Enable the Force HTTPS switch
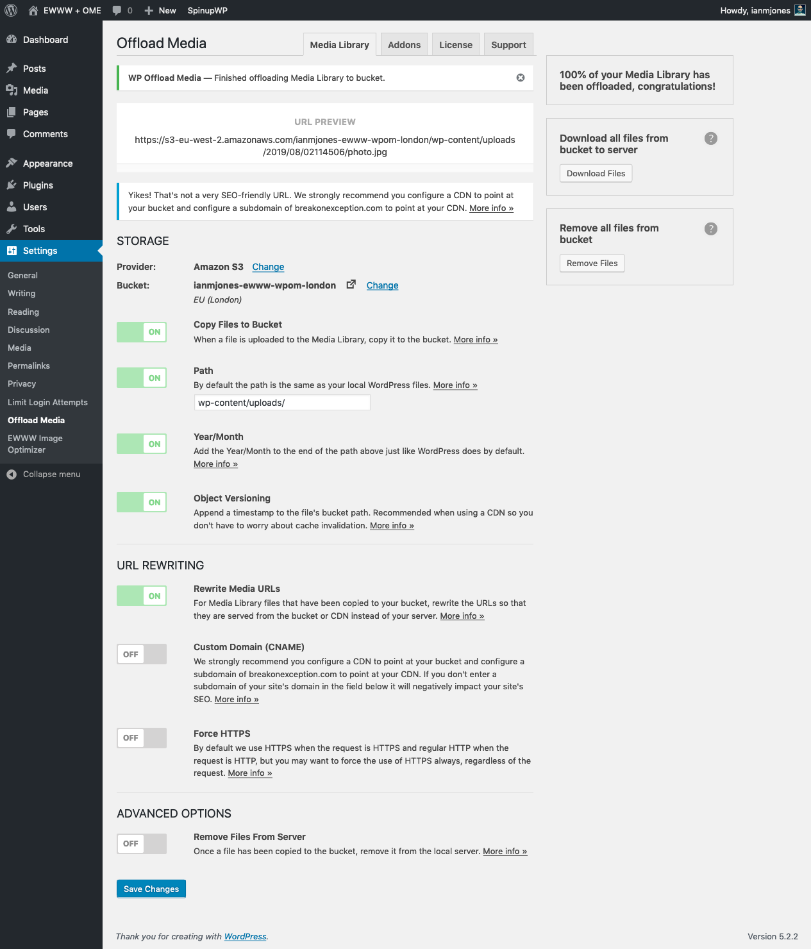The image size is (811, 949). (x=142, y=738)
